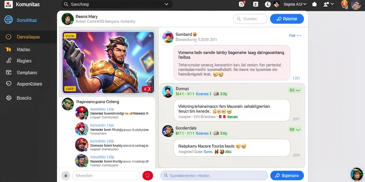Click Gumband poster avatar

click(168, 37)
